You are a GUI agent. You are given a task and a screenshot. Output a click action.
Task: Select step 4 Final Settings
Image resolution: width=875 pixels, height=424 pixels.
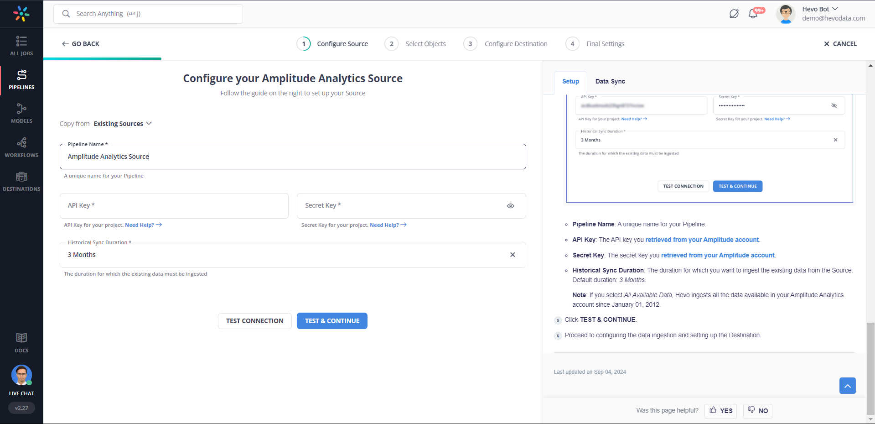pyautogui.click(x=595, y=44)
